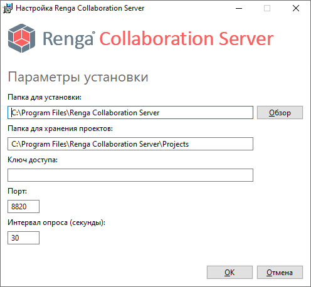Click the project storage folder field

tap(130, 144)
